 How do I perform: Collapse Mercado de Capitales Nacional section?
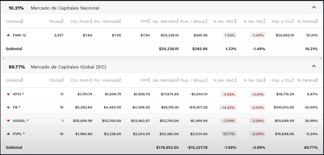click(x=314, y=7)
